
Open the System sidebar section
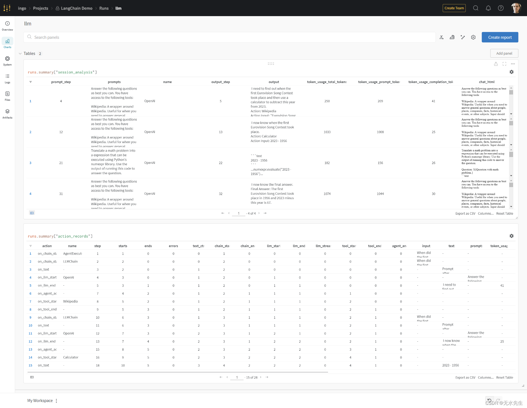click(x=7, y=61)
